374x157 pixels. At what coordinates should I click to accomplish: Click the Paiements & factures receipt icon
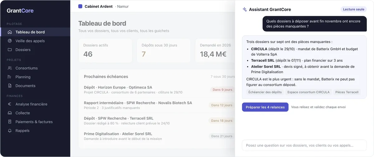click(10, 122)
